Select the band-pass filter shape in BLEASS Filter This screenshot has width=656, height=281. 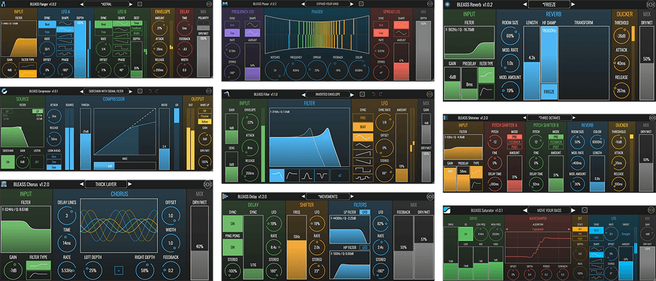[307, 175]
